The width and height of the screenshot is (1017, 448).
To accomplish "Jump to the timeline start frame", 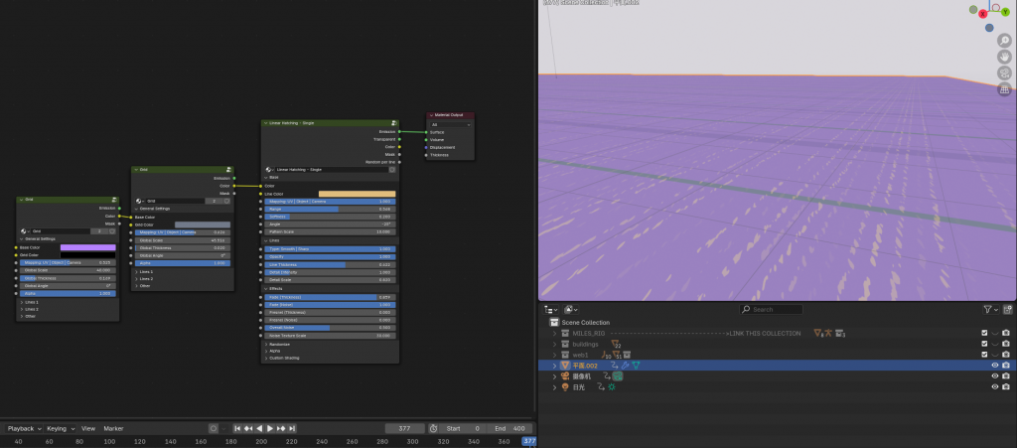I will pos(238,428).
